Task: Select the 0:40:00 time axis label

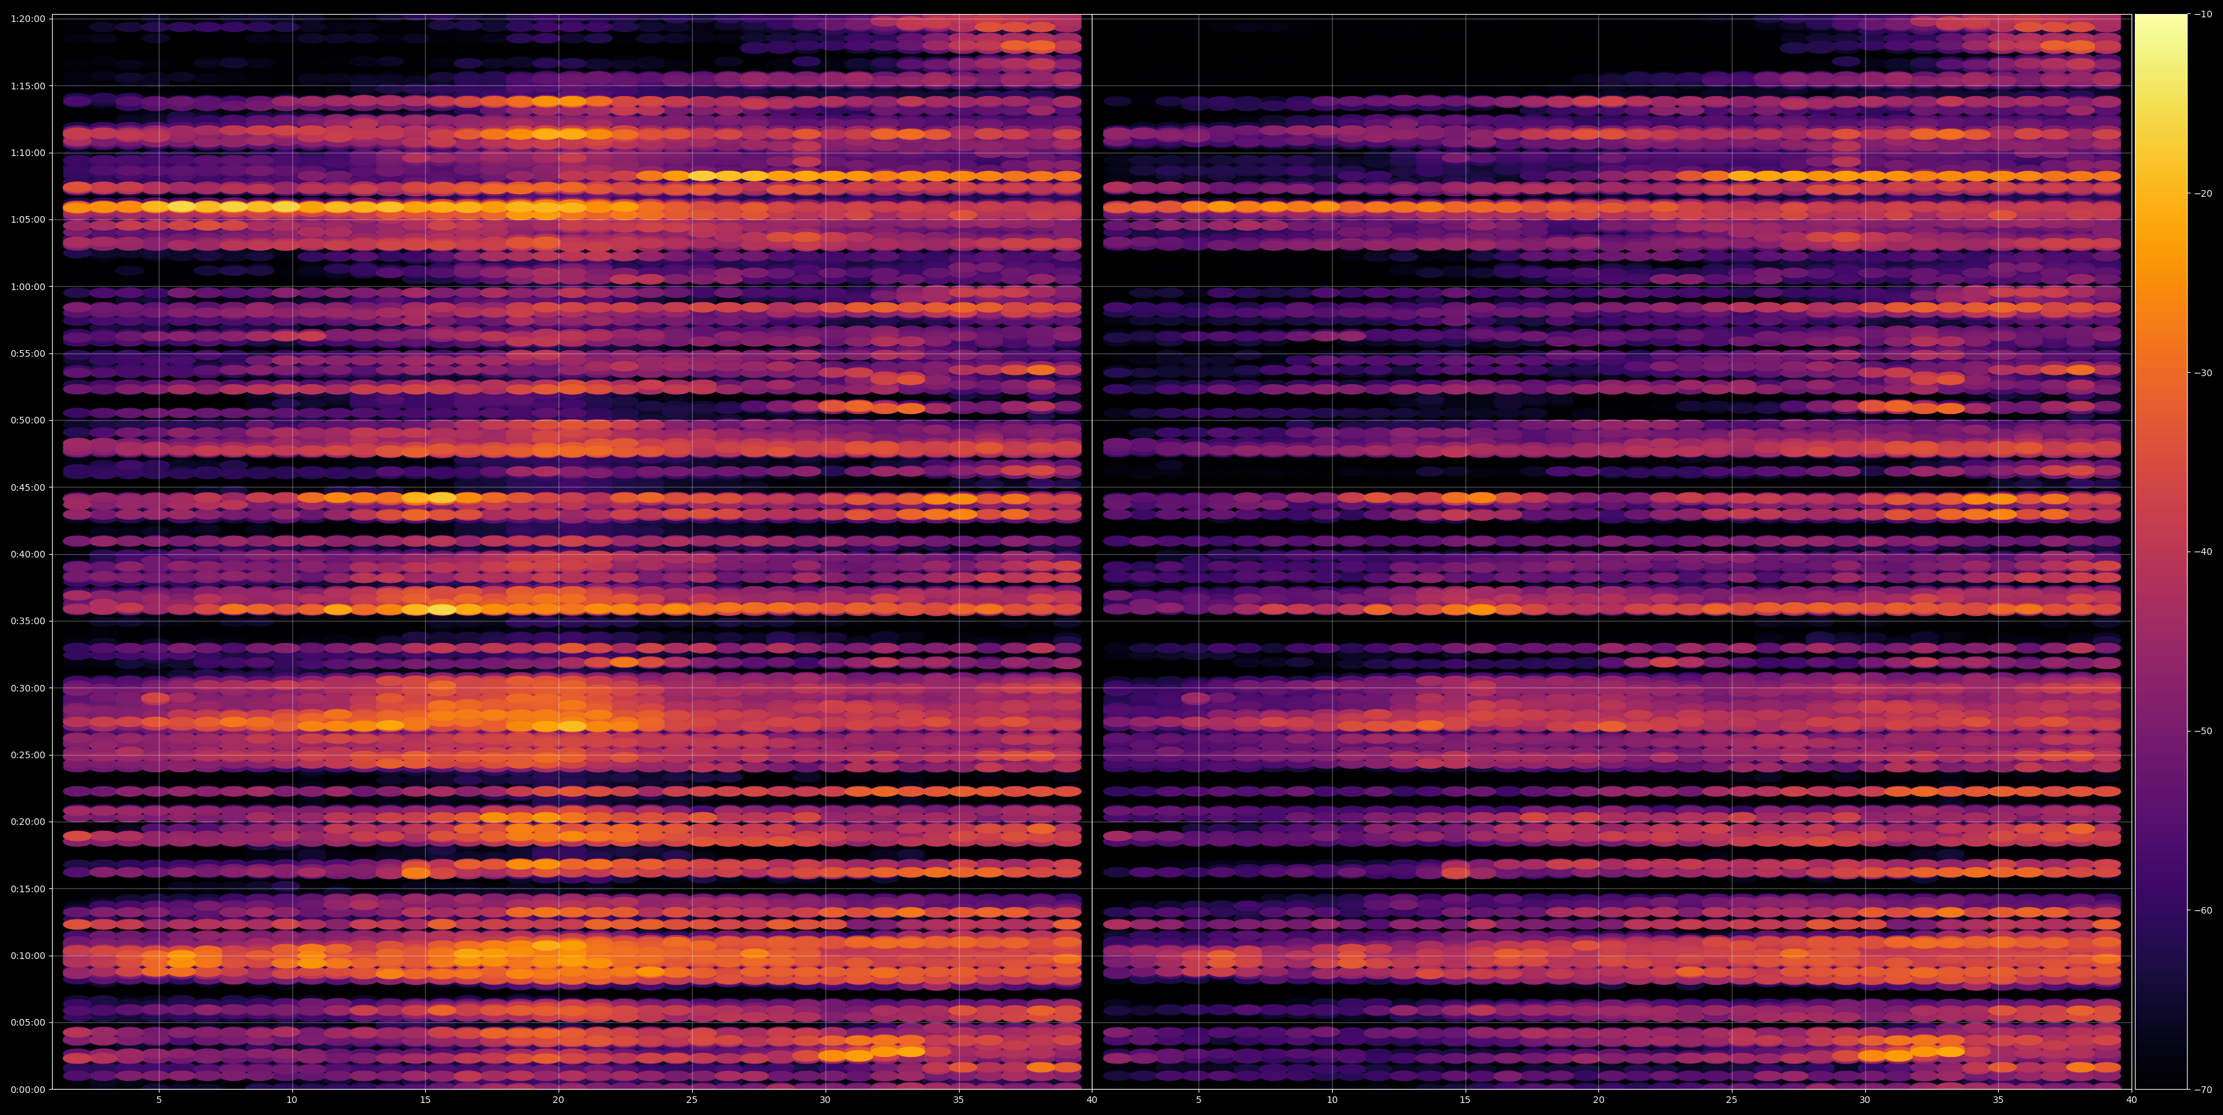Action: coord(27,554)
